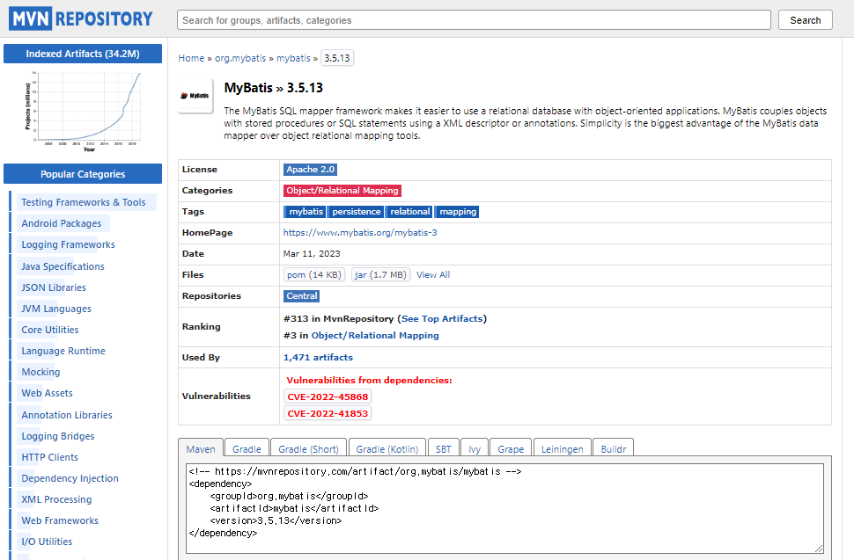854x560 pixels.
Task: Switch to the Gradle (Short) tab
Action: tap(308, 449)
